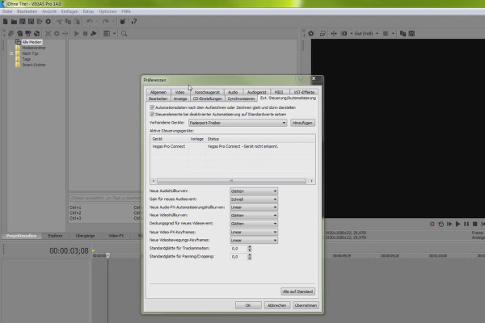The image size is (485, 323).
Task: Open 'Neue Videohüllkurven' dropdown
Action: (x=254, y=215)
